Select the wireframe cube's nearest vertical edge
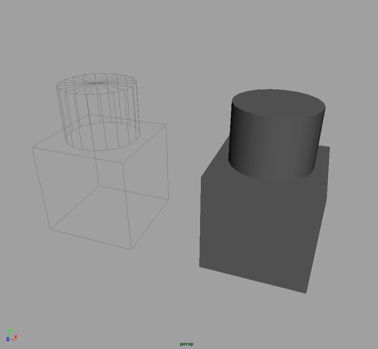The height and width of the screenshot is (349, 378). click(x=127, y=206)
